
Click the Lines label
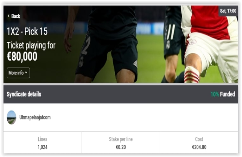click(x=42, y=139)
